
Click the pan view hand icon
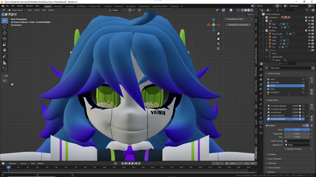pyautogui.click(x=218, y=39)
